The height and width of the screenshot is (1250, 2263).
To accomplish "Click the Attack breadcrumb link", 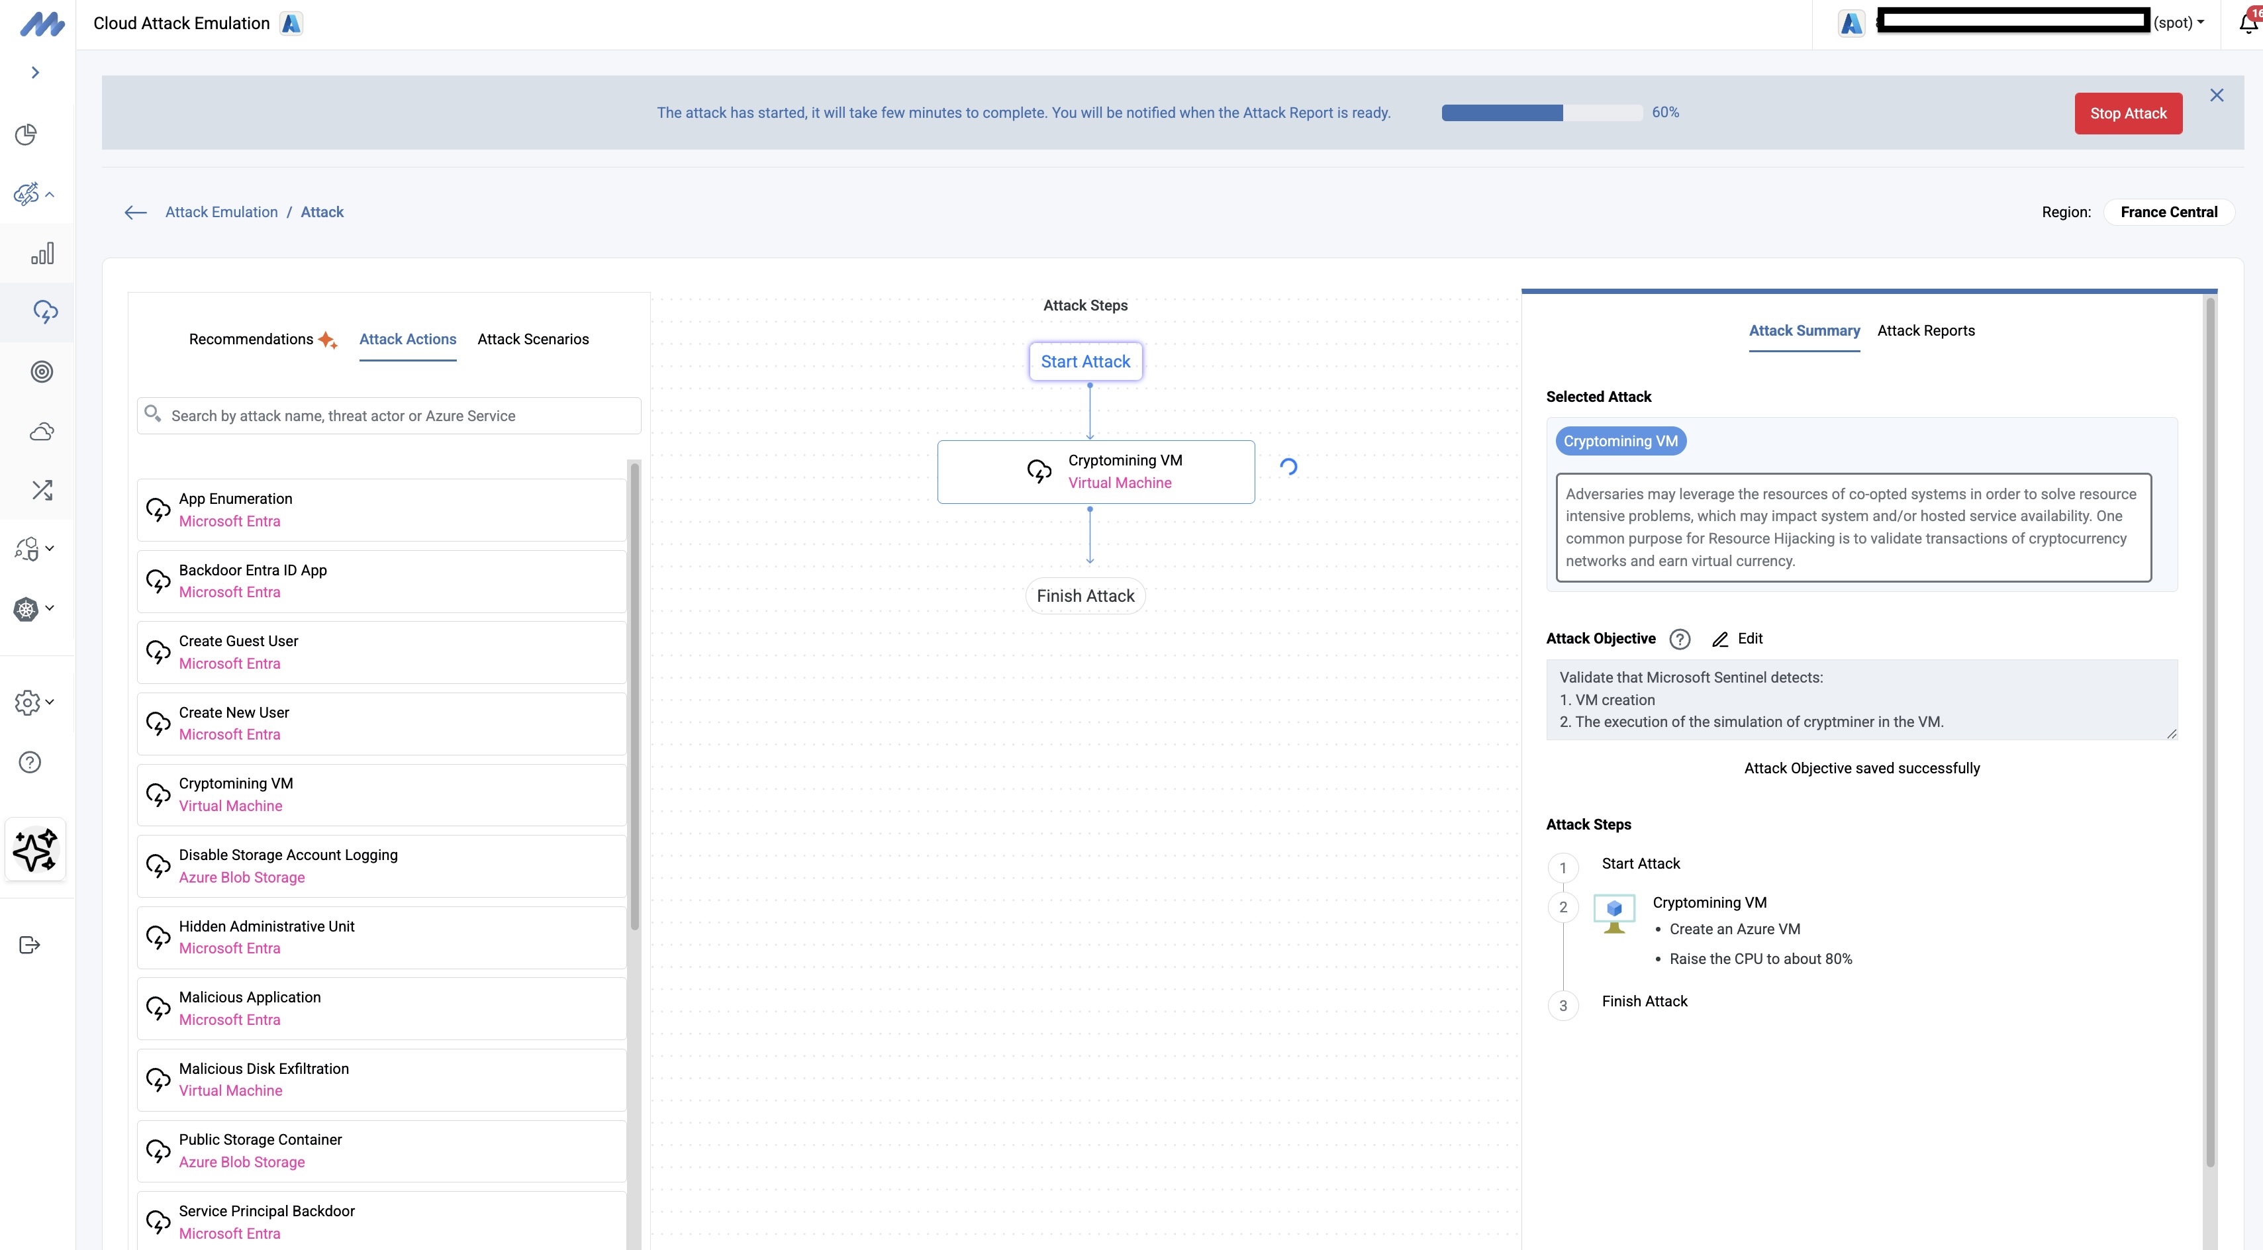I will coord(322,212).
